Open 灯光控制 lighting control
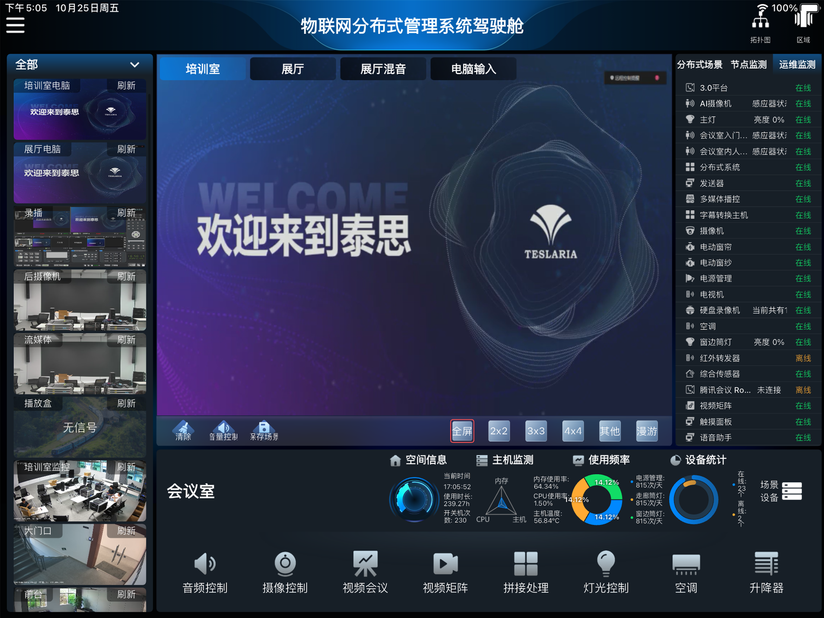 pyautogui.click(x=606, y=572)
